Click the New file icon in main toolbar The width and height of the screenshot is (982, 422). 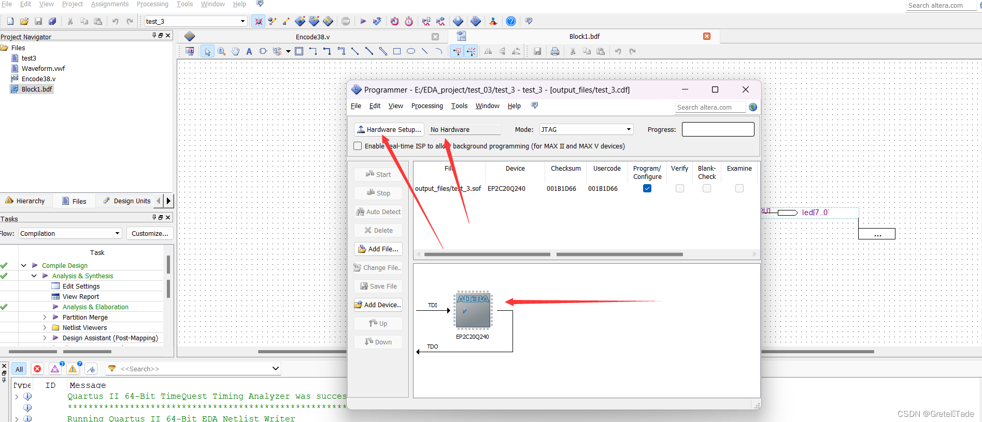(10, 21)
